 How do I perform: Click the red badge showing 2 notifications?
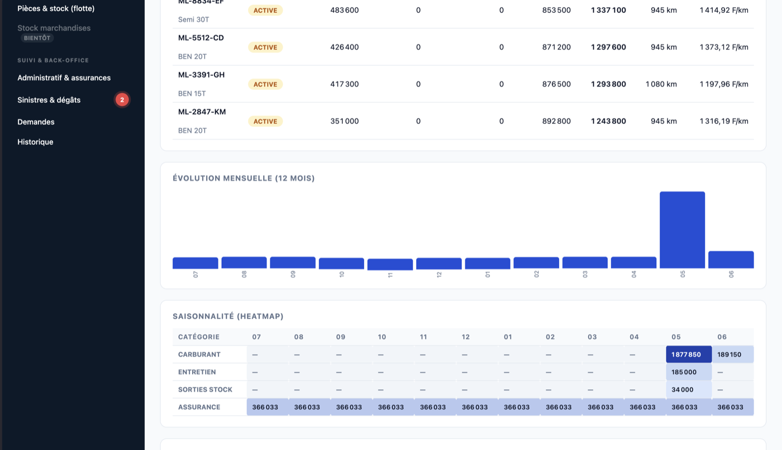(122, 100)
